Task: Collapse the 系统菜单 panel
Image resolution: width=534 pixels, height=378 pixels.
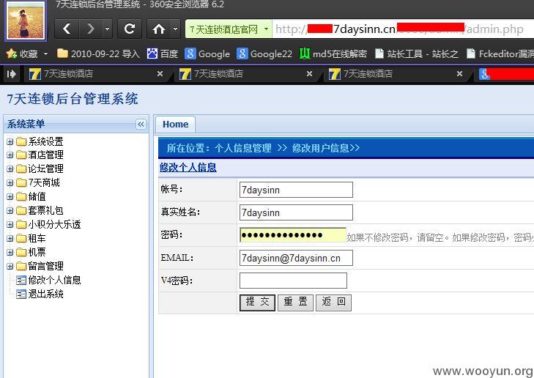Action: [x=141, y=124]
